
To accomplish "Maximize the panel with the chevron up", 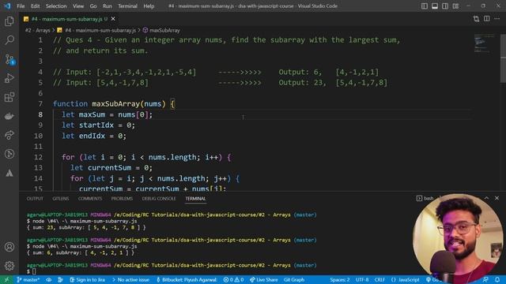I will tap(486, 198).
